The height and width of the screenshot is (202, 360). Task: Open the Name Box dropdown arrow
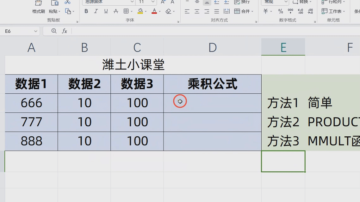35,31
